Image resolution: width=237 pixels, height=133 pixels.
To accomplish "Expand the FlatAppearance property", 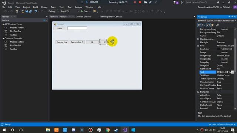I will [198, 39].
